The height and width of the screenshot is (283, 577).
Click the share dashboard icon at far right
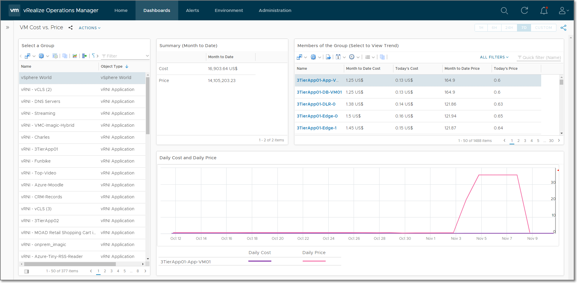tap(563, 28)
